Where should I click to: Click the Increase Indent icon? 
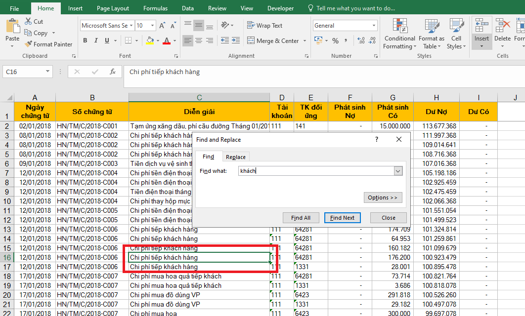pyautogui.click(x=236, y=41)
